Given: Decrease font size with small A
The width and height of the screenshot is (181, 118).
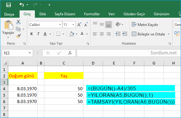Looking at the screenshot, I should pyautogui.click(x=86, y=24).
